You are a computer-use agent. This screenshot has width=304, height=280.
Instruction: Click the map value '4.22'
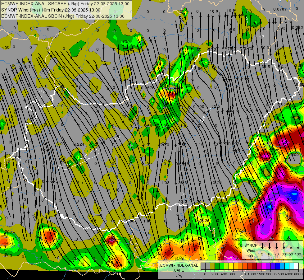tap(236, 239)
